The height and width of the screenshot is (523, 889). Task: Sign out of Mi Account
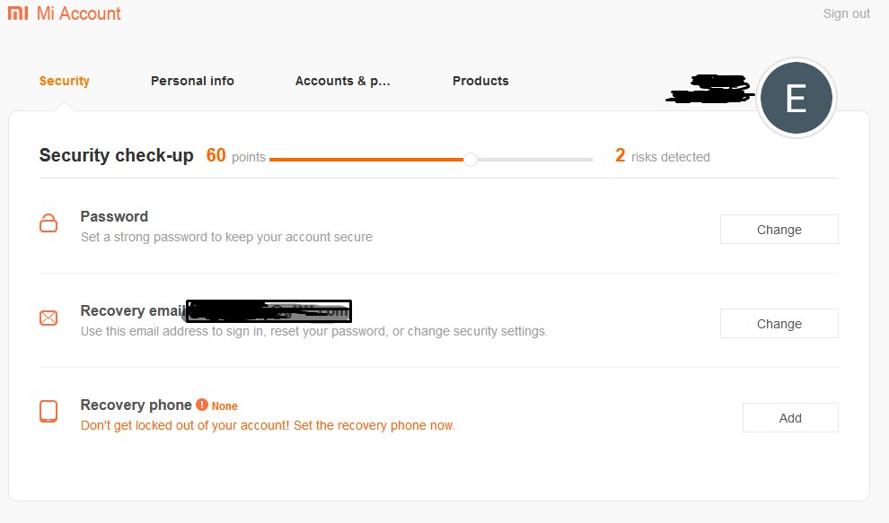point(847,13)
